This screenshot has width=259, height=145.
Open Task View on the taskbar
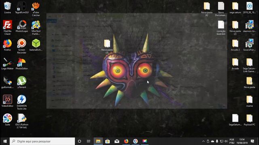pyautogui.click(x=89, y=141)
